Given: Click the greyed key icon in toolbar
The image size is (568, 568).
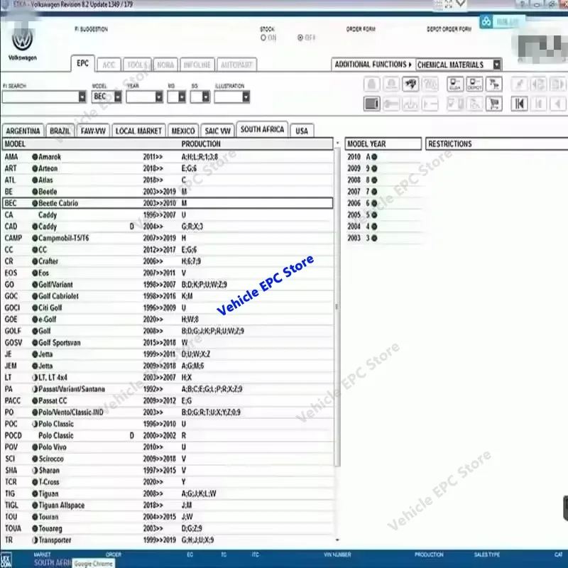Looking at the screenshot, I should 391,104.
